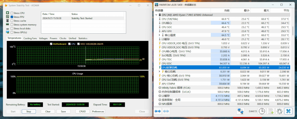Image resolution: width=297 pixels, height=119 pixels.
Task: Toggle the Motherboard graph checkbox
Action: click(51, 44)
